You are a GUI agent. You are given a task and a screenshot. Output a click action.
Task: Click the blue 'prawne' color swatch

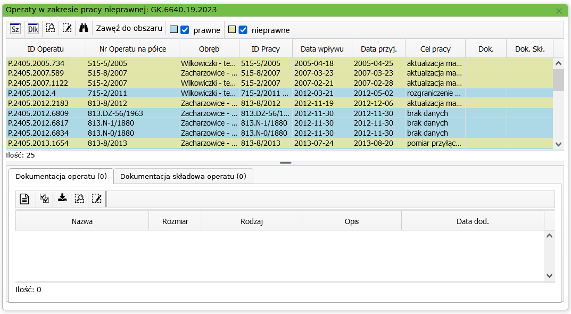coord(173,30)
